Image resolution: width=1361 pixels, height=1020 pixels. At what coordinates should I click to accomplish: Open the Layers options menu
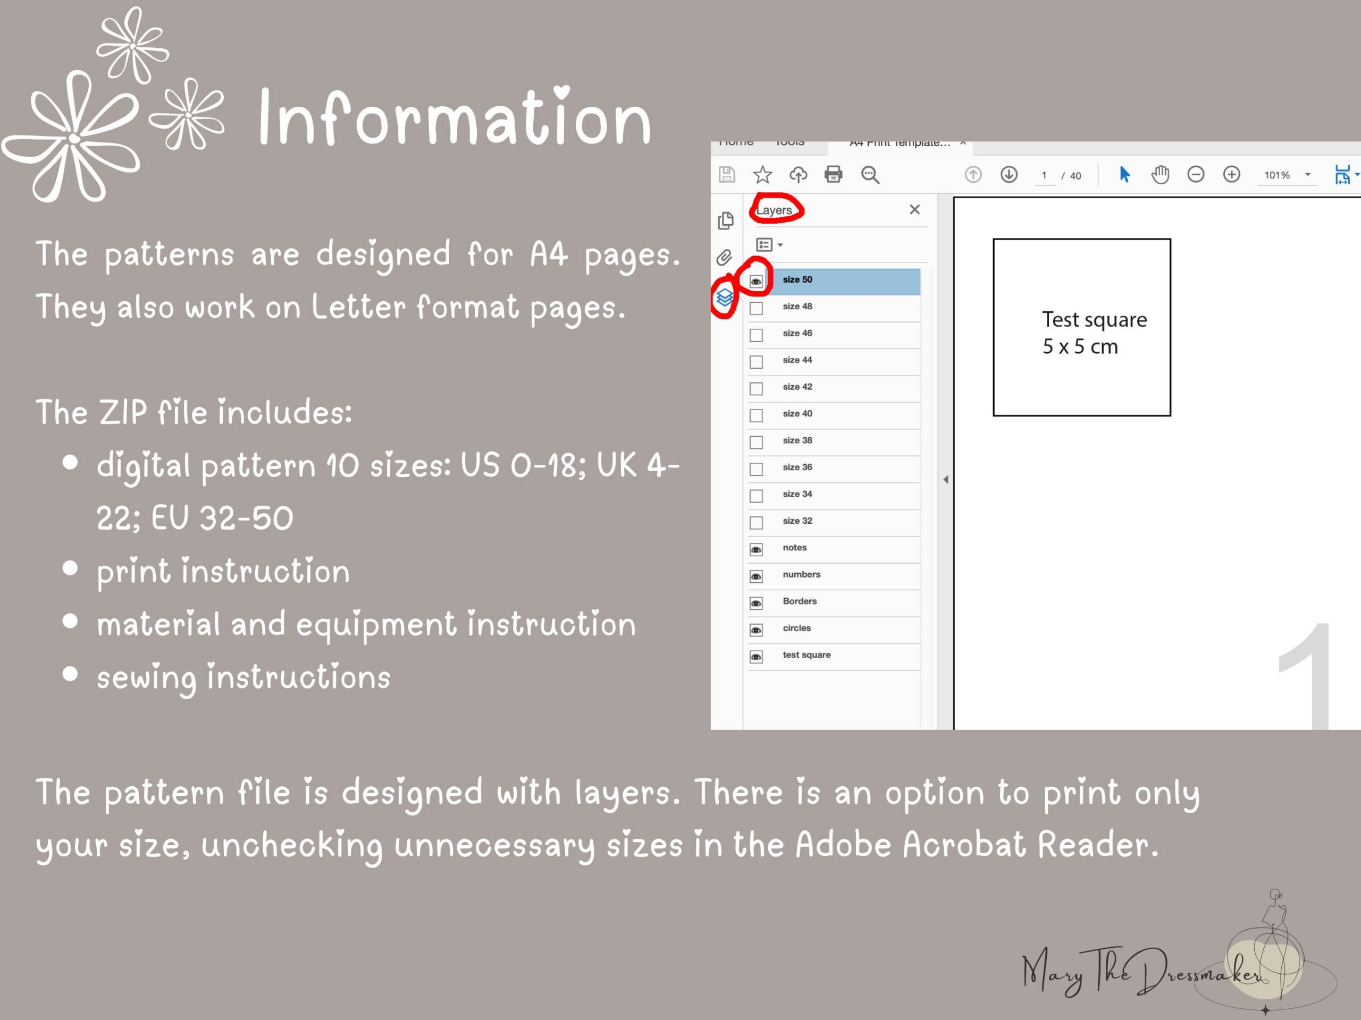point(769,245)
